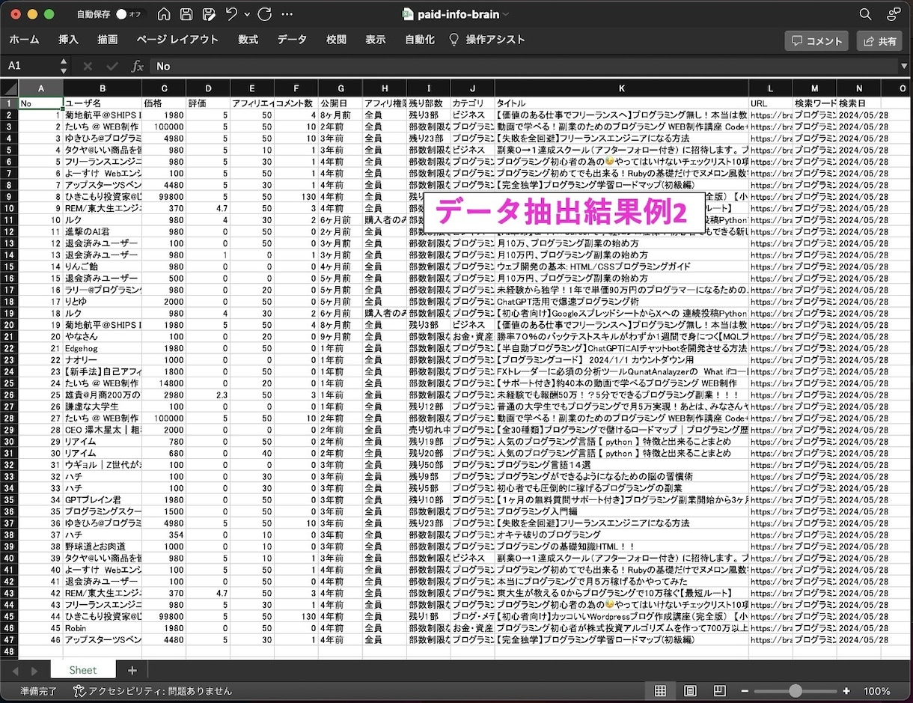This screenshot has width=913, height=703.
Task: Switch to Page Break Preview in status bar
Action: coord(719,691)
